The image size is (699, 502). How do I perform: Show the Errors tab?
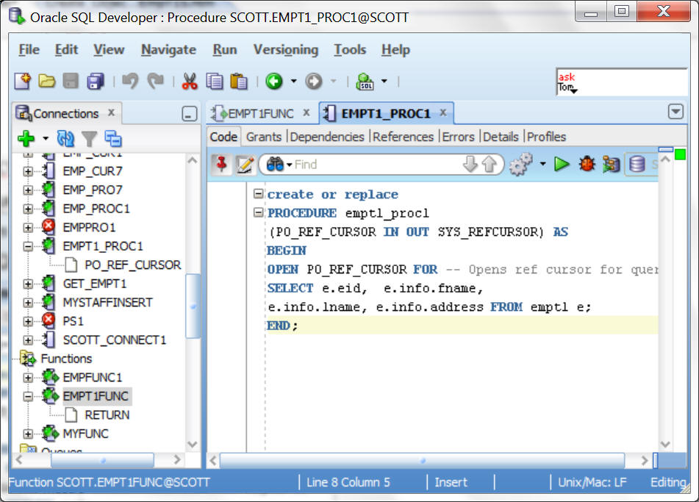pos(458,137)
